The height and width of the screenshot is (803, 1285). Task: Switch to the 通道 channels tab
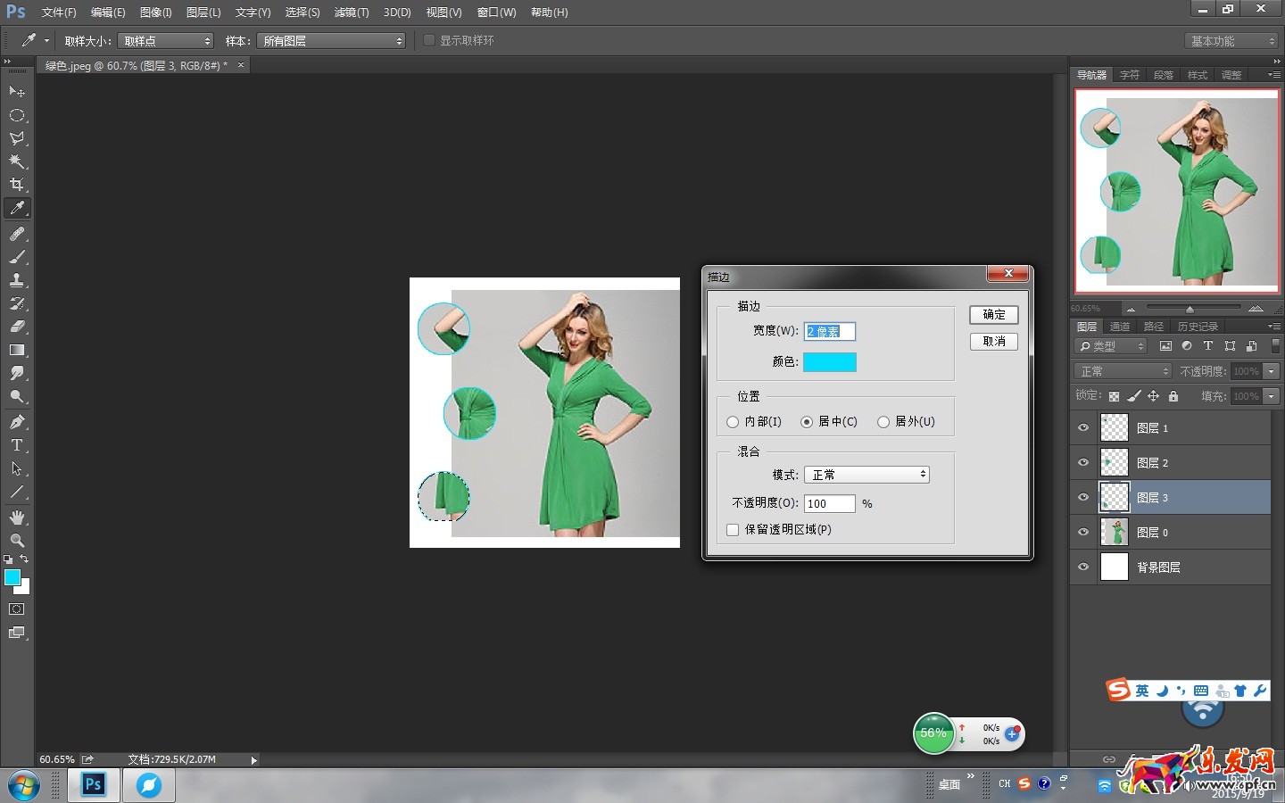pos(1120,327)
